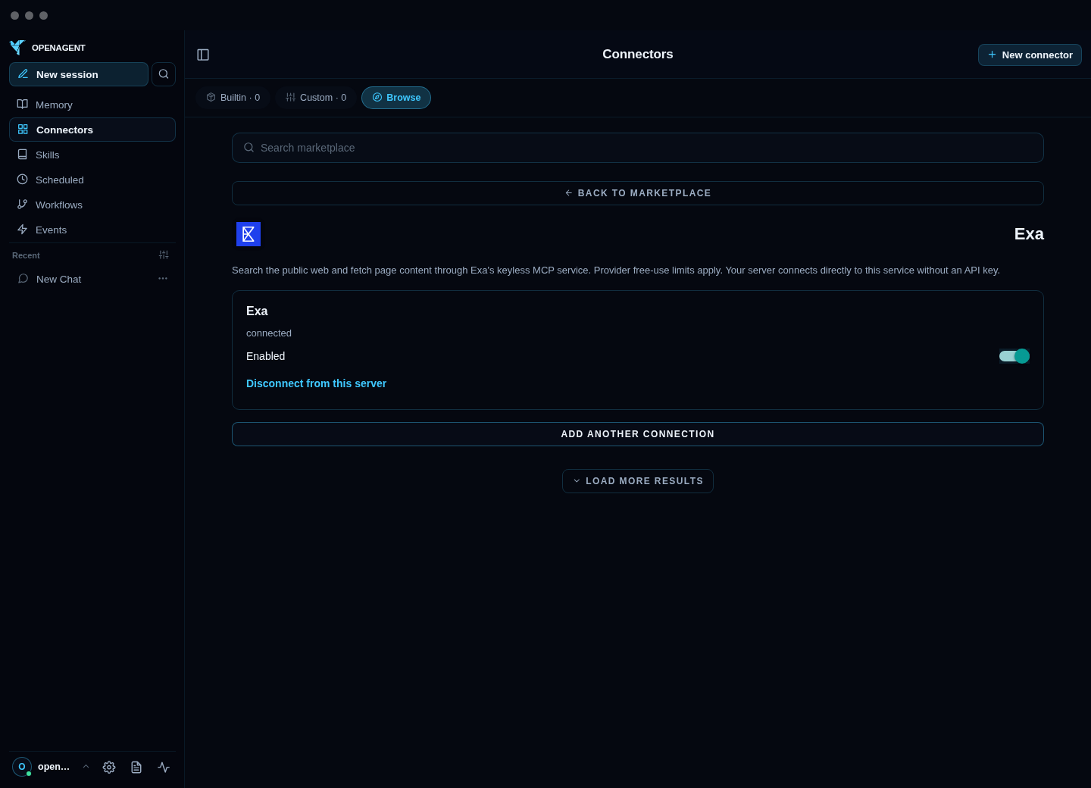This screenshot has width=1091, height=788.
Task: Start a New session
Action: point(79,74)
